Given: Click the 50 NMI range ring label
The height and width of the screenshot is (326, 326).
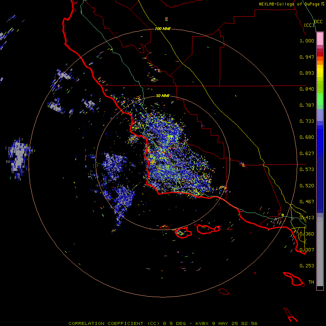Looking at the screenshot, I should (x=163, y=96).
